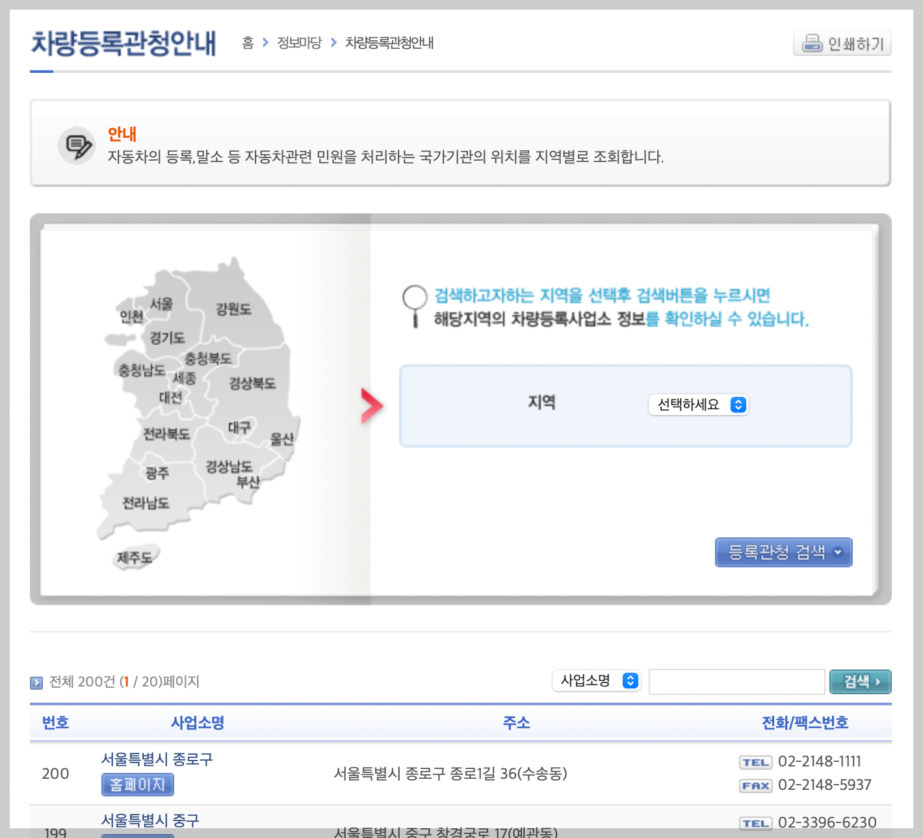Click 차량등록관청안내 breadcrumb item

(x=389, y=43)
